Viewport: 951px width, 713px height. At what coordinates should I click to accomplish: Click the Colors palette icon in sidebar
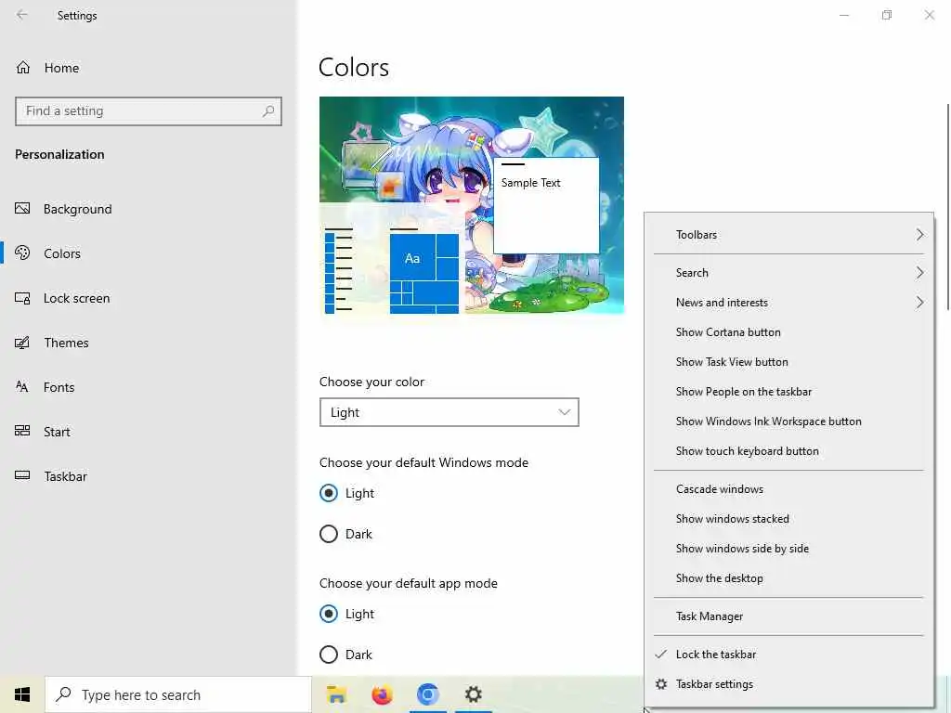point(22,253)
